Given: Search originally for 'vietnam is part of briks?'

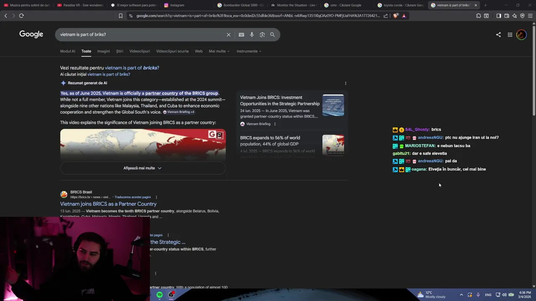Looking at the screenshot, I should coord(108,74).
